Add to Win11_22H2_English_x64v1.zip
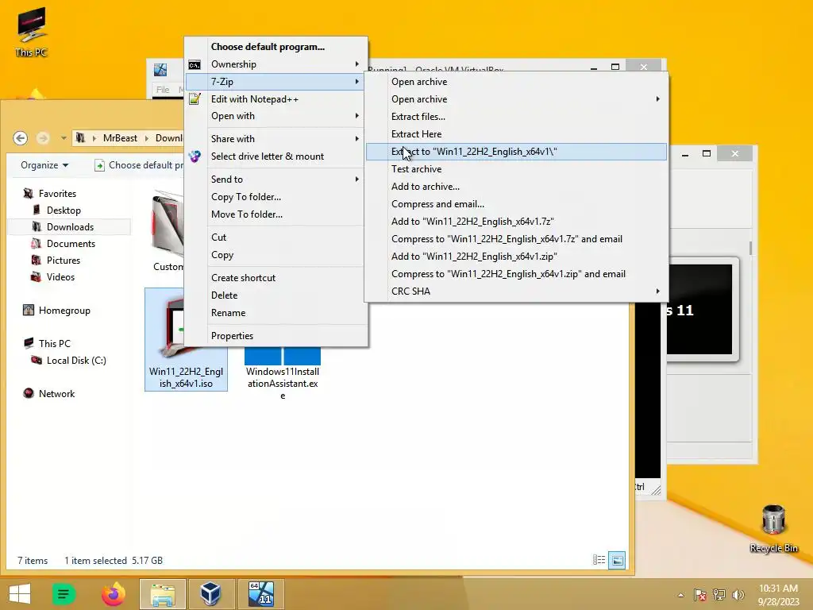The width and height of the screenshot is (813, 610). pos(516,257)
